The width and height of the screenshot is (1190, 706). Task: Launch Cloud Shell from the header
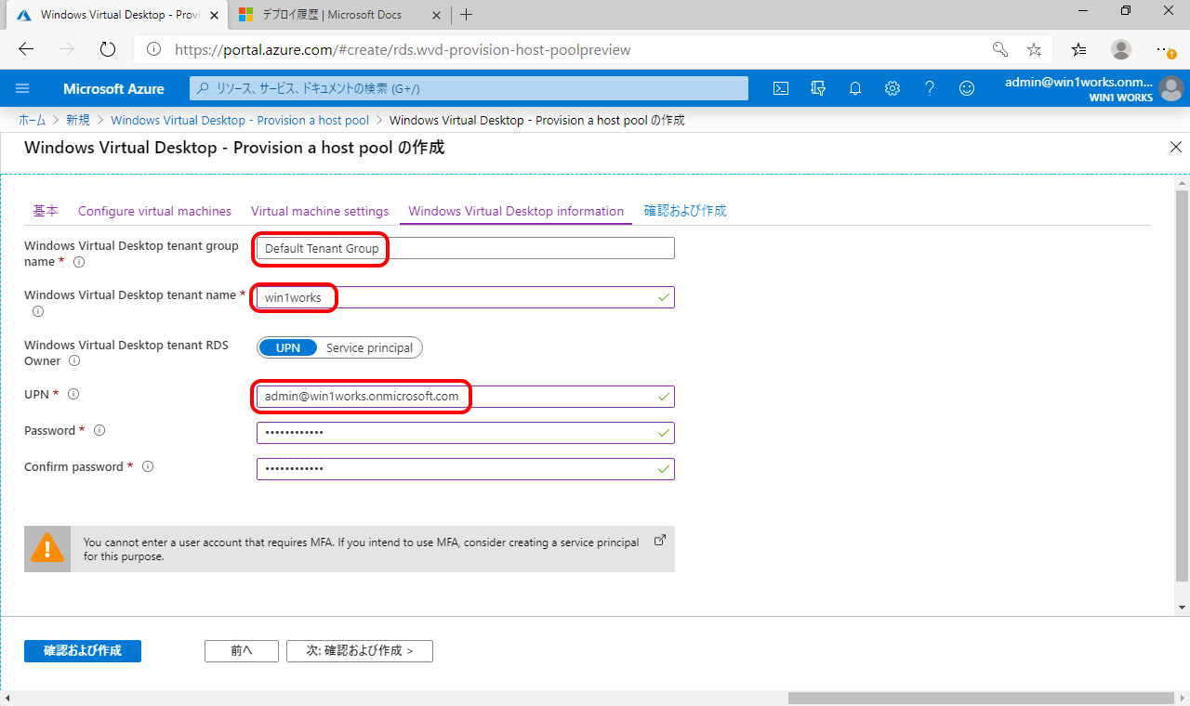pos(781,88)
